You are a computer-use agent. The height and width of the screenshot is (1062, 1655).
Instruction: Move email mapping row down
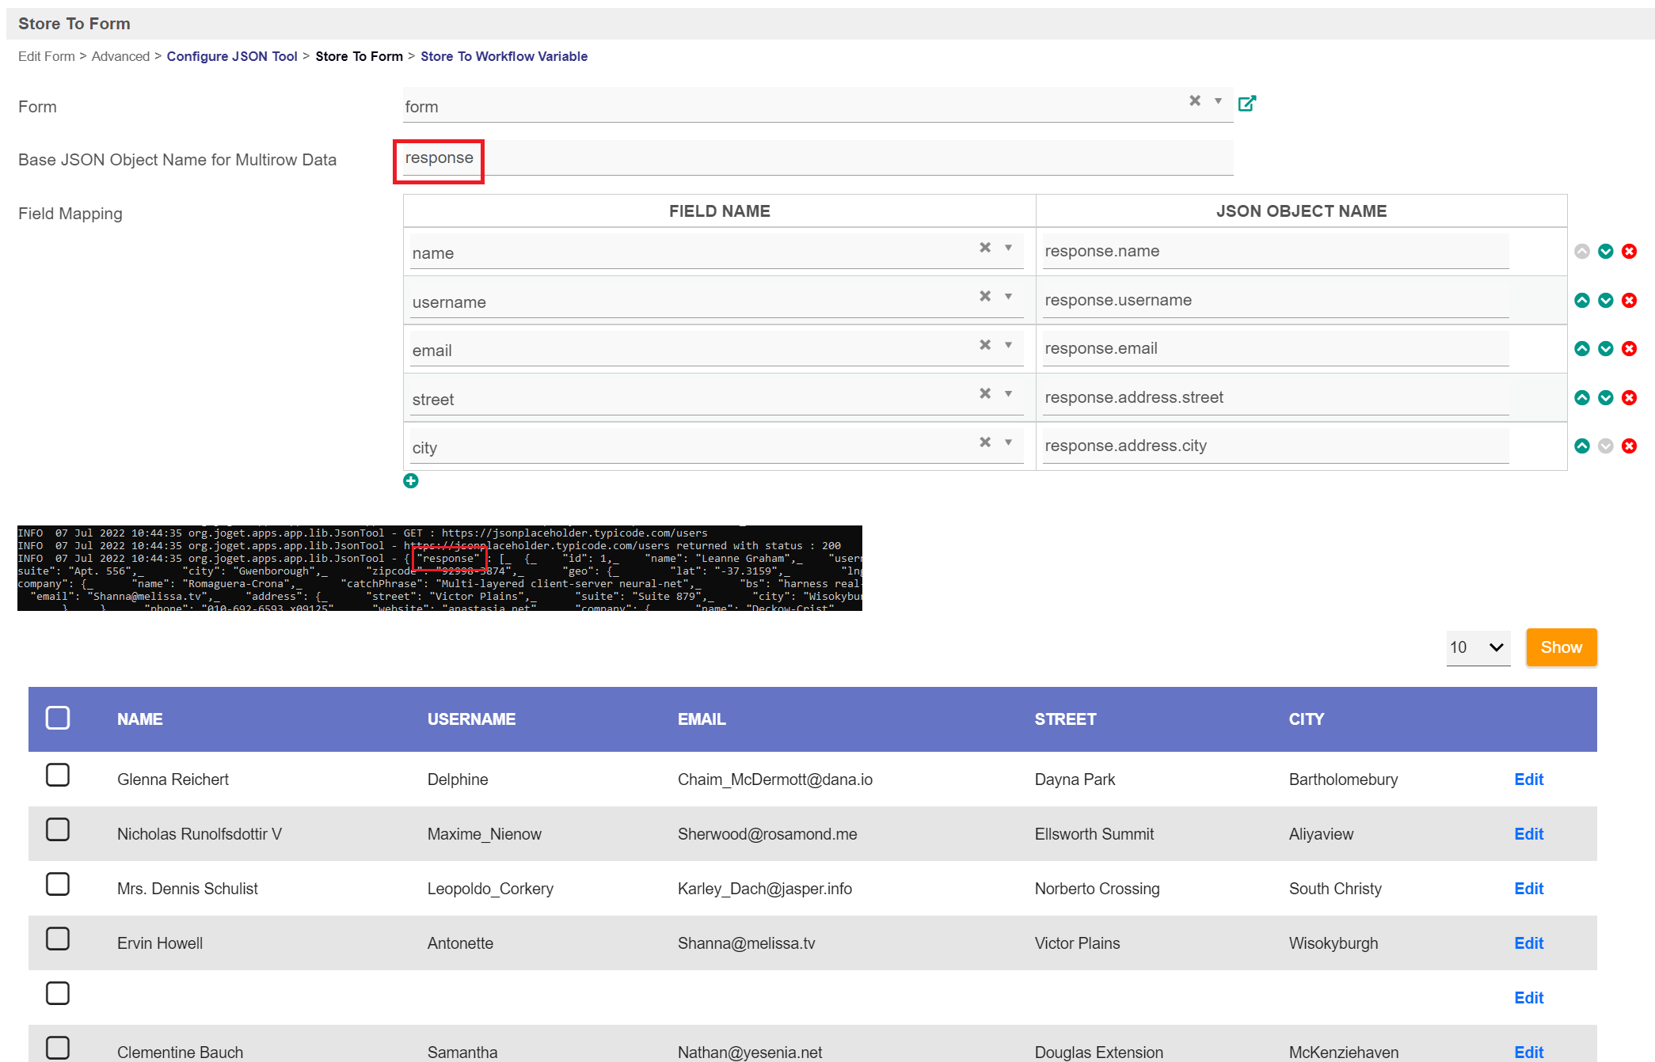pos(1605,349)
